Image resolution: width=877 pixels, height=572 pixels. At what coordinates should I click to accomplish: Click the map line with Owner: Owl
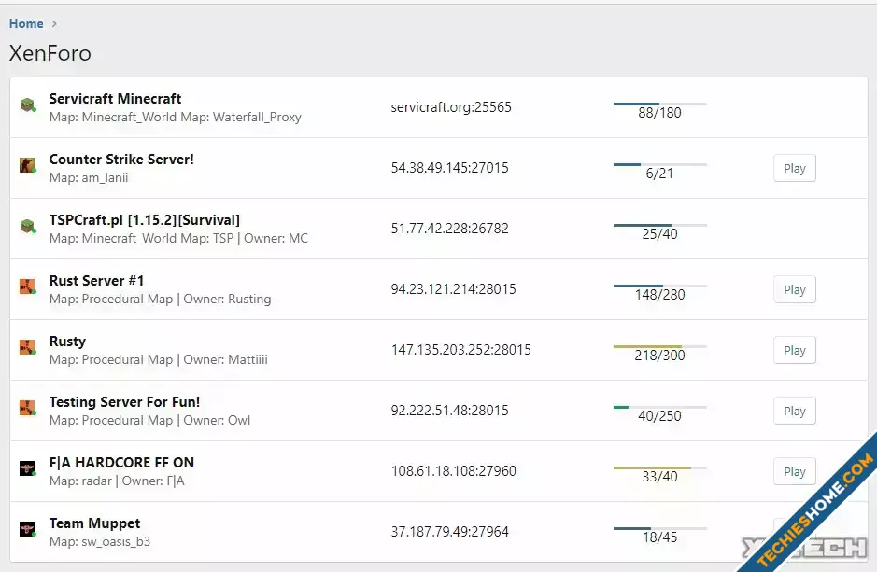pyautogui.click(x=149, y=420)
